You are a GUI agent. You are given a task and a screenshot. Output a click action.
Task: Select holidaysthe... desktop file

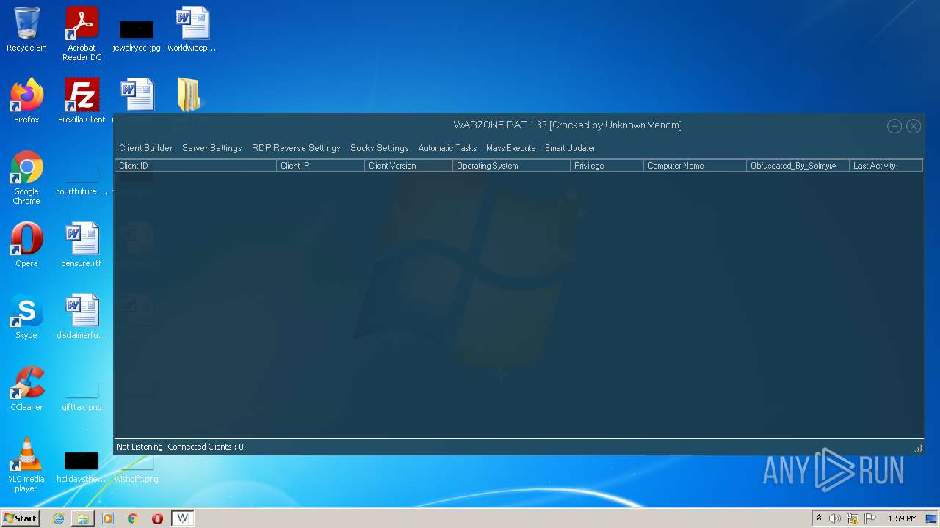(82, 468)
